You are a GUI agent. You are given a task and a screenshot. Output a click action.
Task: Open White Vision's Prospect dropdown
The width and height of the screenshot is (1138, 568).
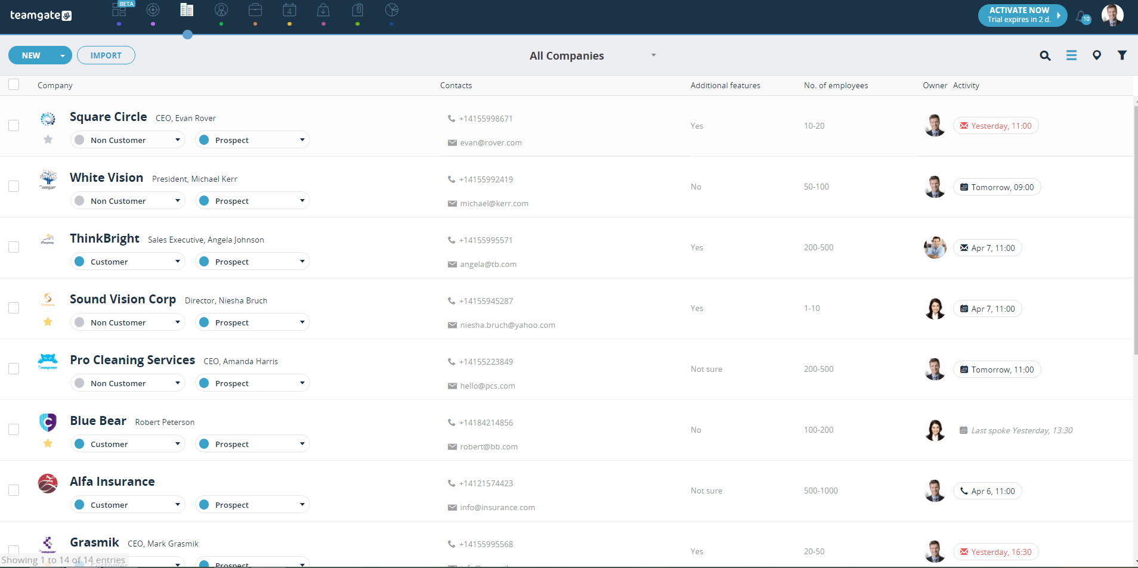pyautogui.click(x=252, y=201)
